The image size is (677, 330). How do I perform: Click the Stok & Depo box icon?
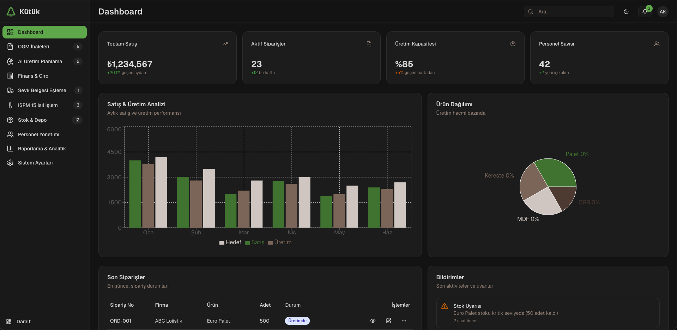point(10,120)
